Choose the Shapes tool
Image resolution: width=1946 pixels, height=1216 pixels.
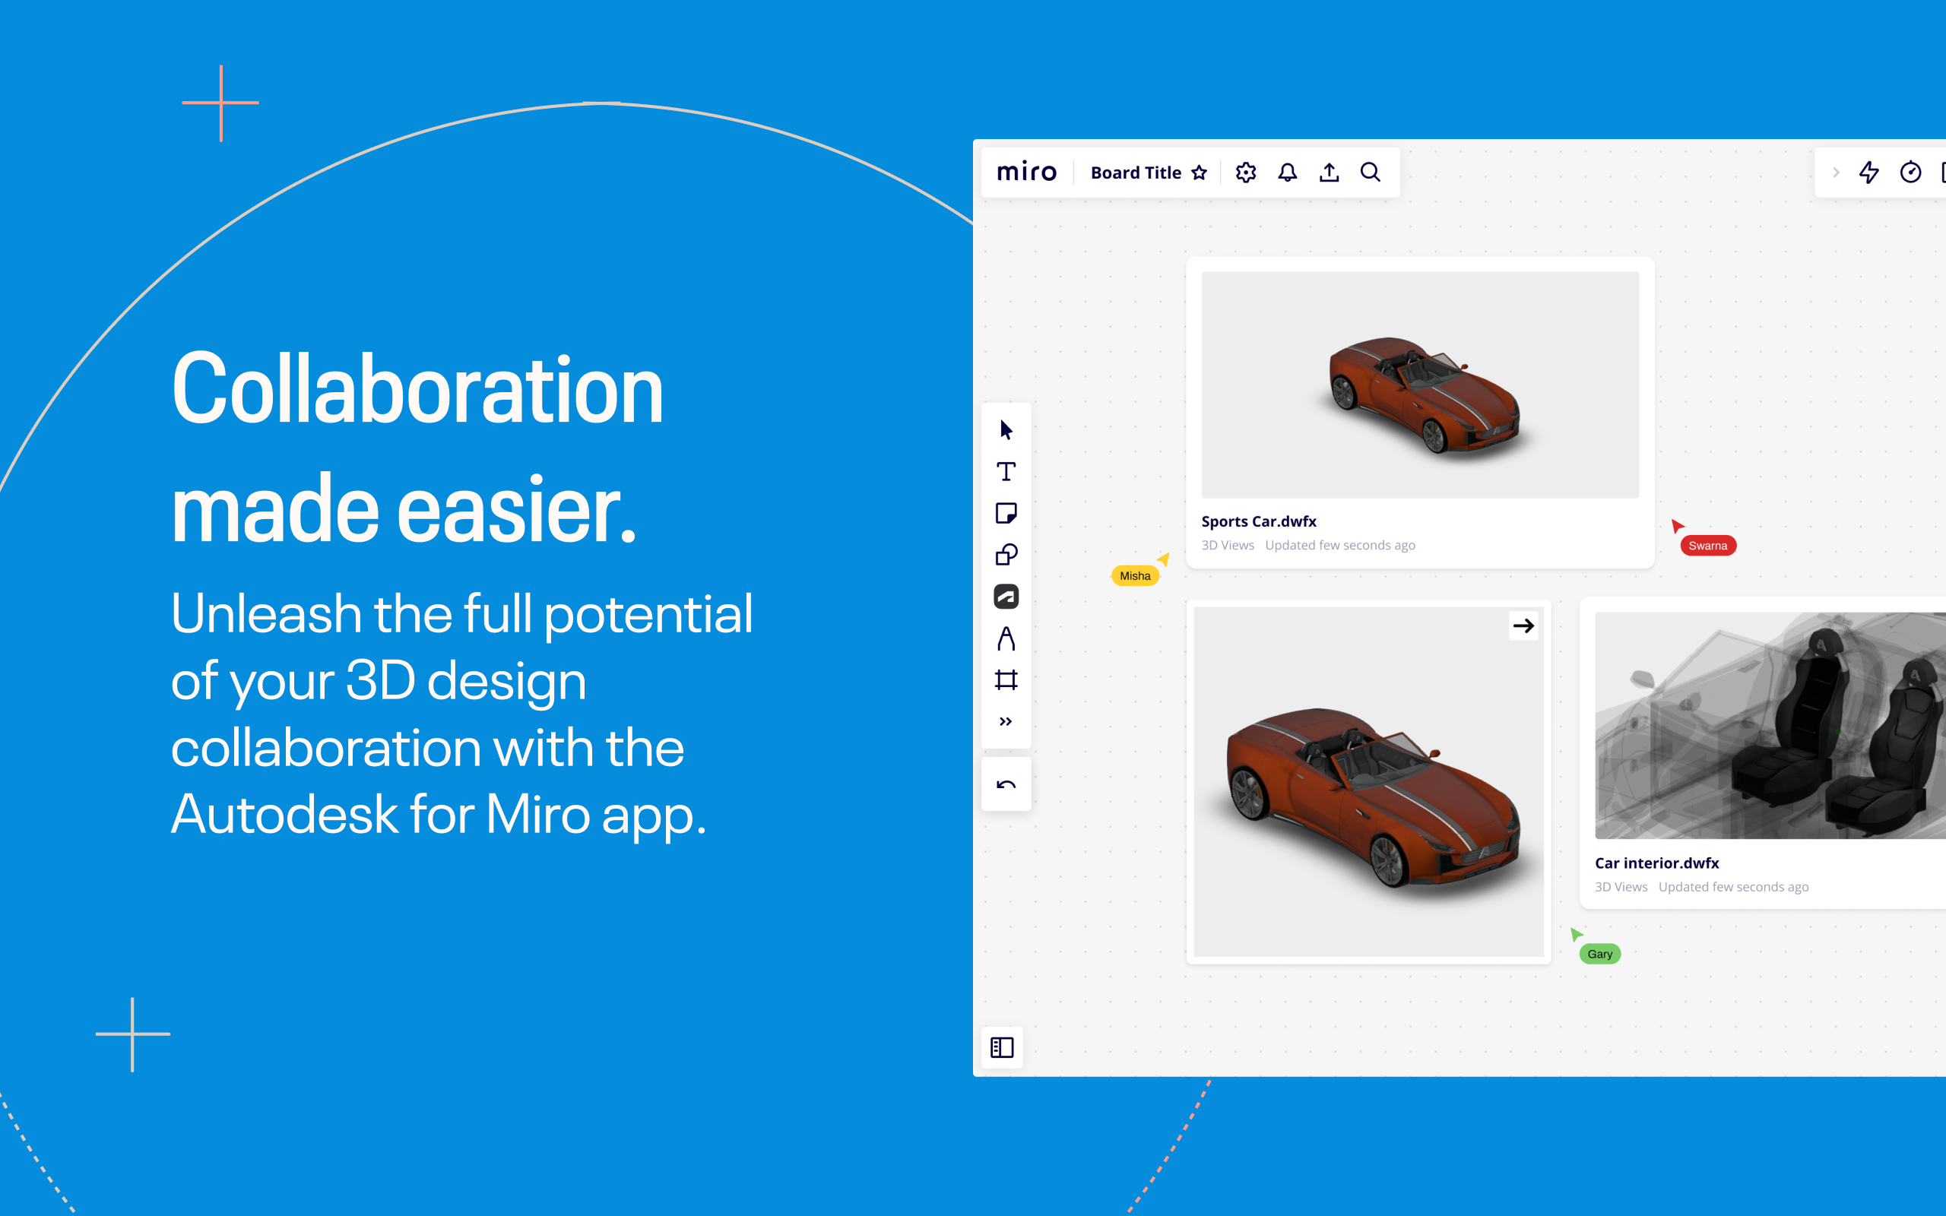(1006, 555)
